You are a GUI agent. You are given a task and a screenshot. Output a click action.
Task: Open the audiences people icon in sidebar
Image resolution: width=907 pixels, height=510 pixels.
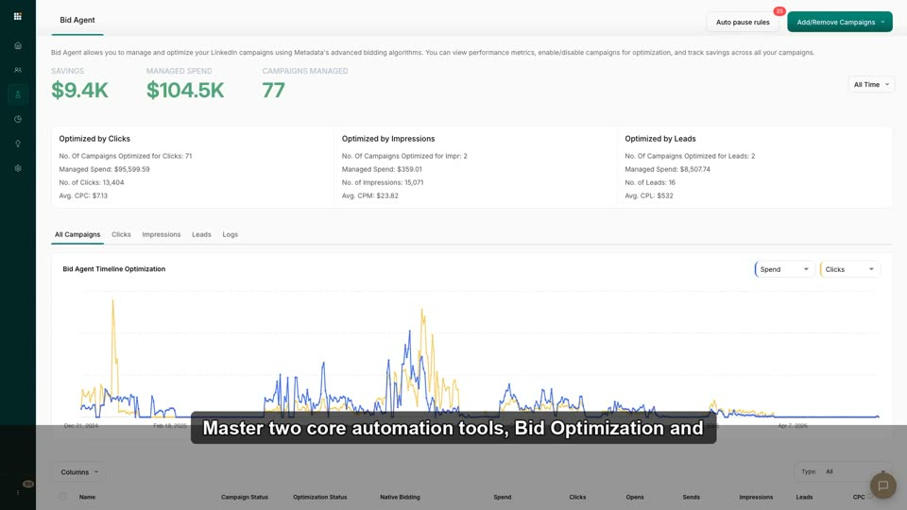18,70
